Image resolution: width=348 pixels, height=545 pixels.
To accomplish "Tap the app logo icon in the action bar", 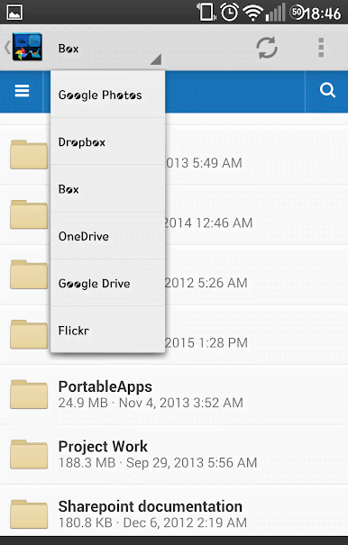I will pyautogui.click(x=27, y=47).
